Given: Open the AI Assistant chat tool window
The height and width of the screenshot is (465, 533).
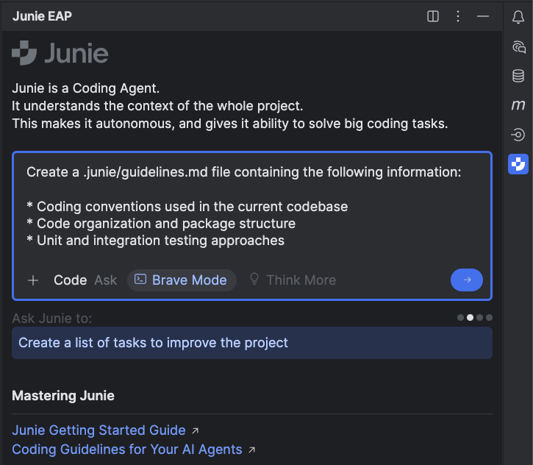Looking at the screenshot, I should (519, 47).
